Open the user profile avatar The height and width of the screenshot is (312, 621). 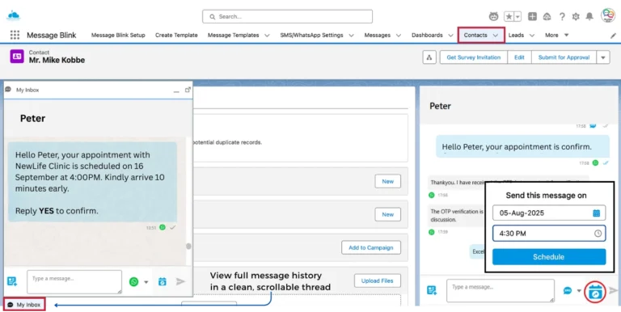[x=608, y=15]
